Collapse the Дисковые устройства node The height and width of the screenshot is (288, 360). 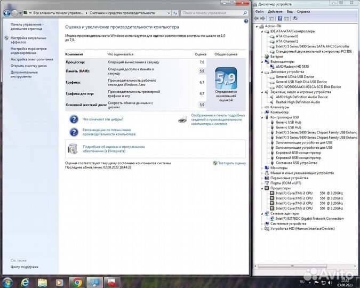262,72
